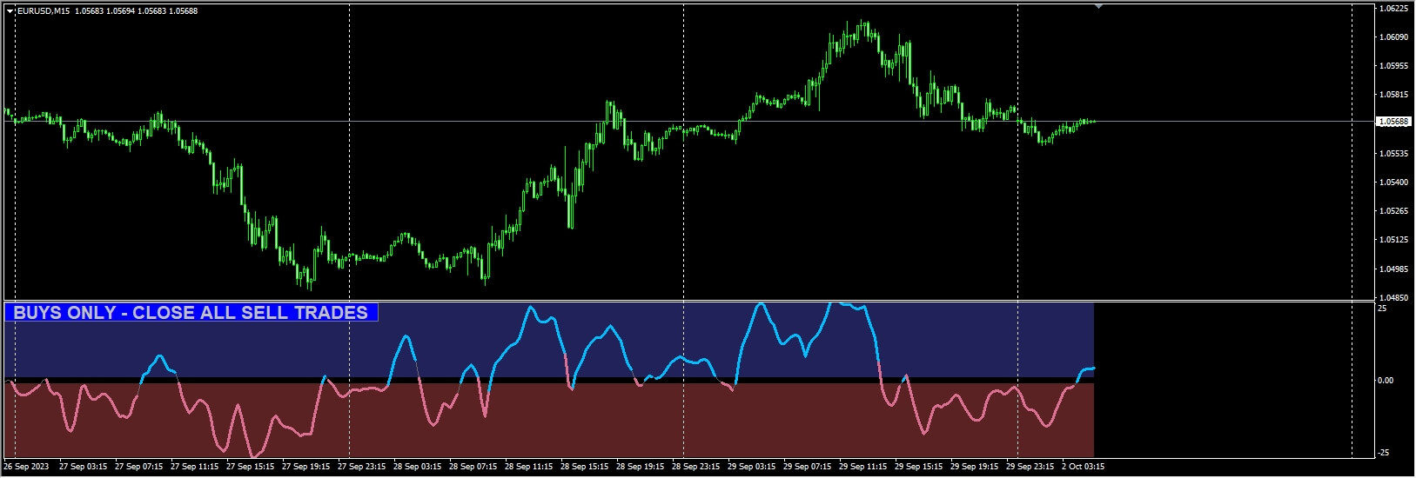This screenshot has height=478, width=1416.
Task: Click price scale value 1.06090
Action: (1393, 37)
